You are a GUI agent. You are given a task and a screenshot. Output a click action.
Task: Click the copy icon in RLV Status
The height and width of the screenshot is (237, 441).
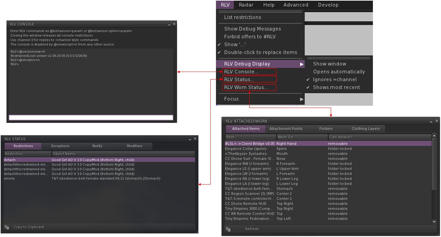tap(7, 227)
